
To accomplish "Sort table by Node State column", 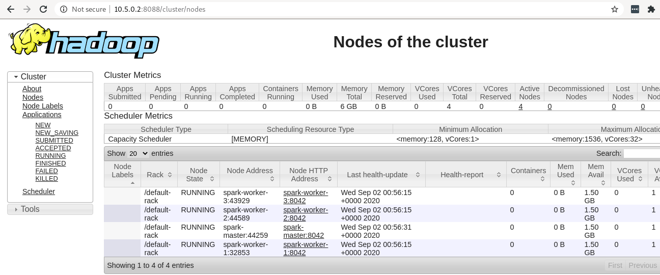I will pyautogui.click(x=199, y=174).
